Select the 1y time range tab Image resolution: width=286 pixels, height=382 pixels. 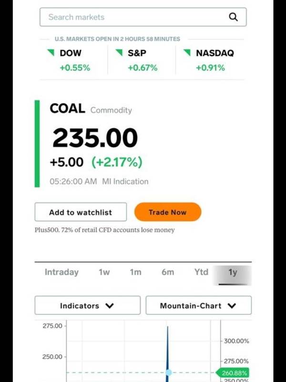point(232,275)
